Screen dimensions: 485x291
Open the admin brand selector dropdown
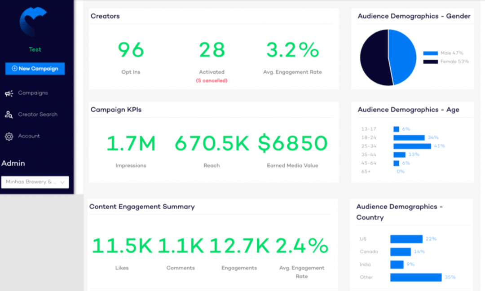pos(35,182)
